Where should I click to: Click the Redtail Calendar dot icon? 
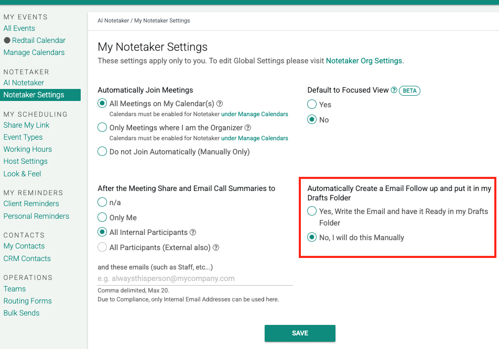(7, 40)
